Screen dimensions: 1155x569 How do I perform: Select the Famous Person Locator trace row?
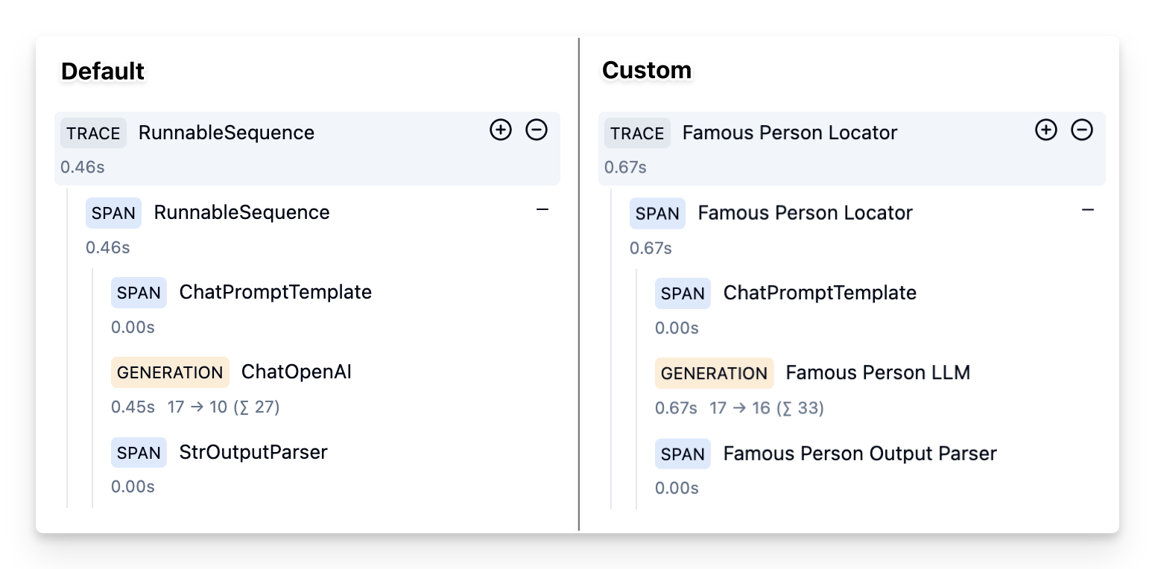pyautogui.click(x=852, y=149)
